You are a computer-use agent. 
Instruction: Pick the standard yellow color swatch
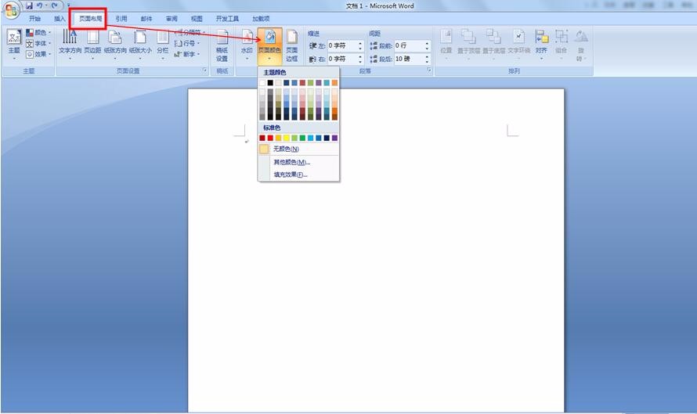coord(287,139)
